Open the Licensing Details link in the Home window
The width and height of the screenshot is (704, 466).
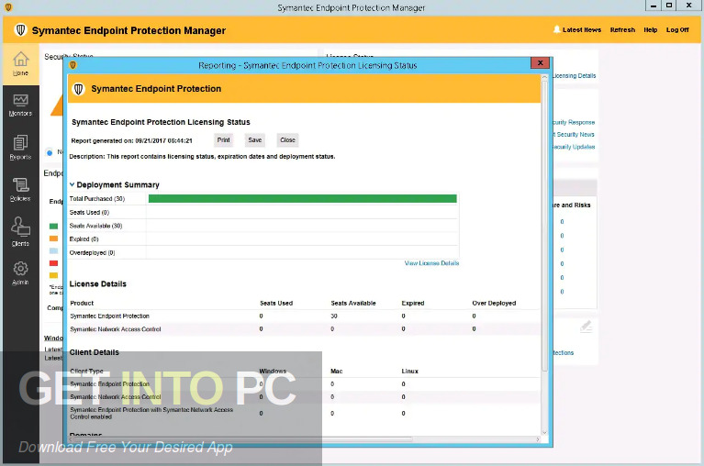click(574, 76)
